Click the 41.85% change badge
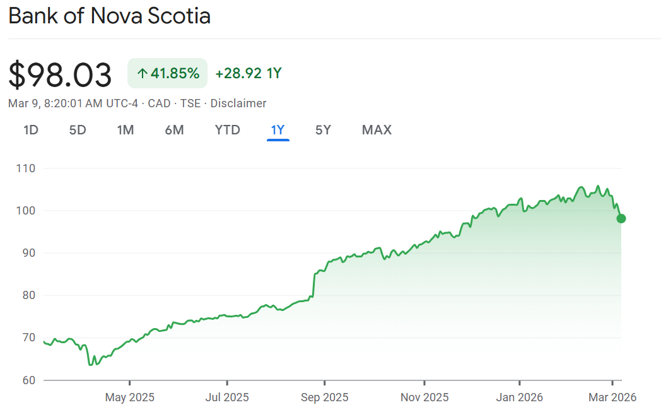Image resolution: width=661 pixels, height=417 pixels. [x=167, y=73]
